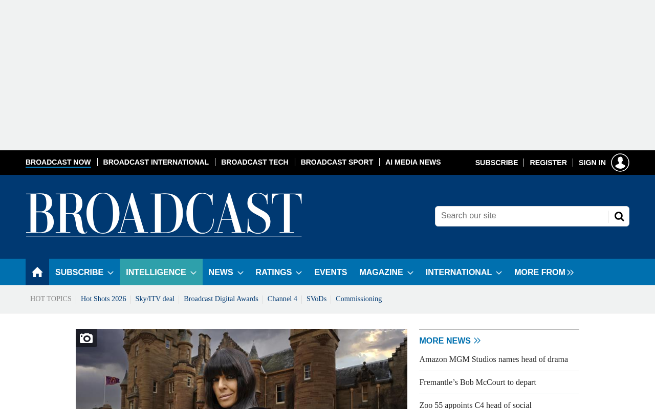Click the double chevron beside More News
The width and height of the screenshot is (655, 409).
pyautogui.click(x=477, y=341)
